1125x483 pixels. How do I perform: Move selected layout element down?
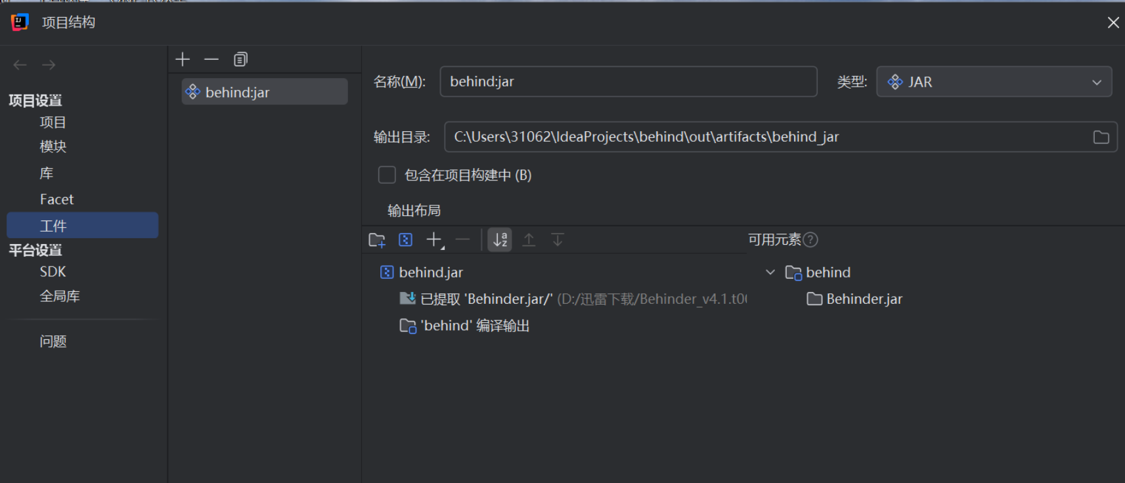tap(558, 240)
